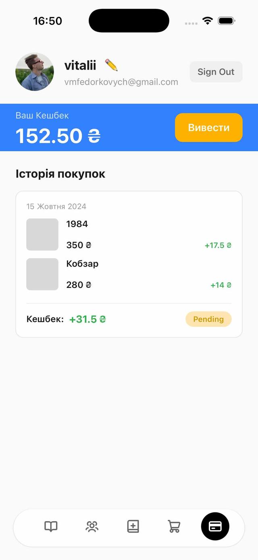The image size is (258, 560).
Task: Tap the green +17.5 ₴ cashback amount for 1984
Action: pos(218,245)
